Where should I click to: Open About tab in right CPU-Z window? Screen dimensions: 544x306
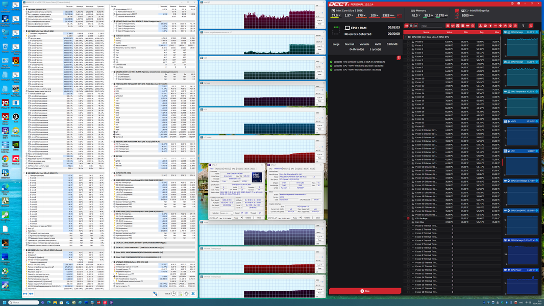(312, 169)
